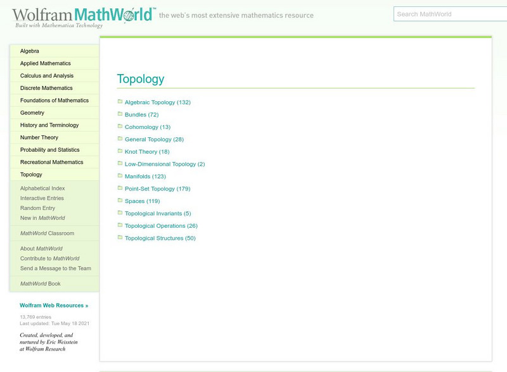Click the folder icon beside General Topology

point(120,139)
